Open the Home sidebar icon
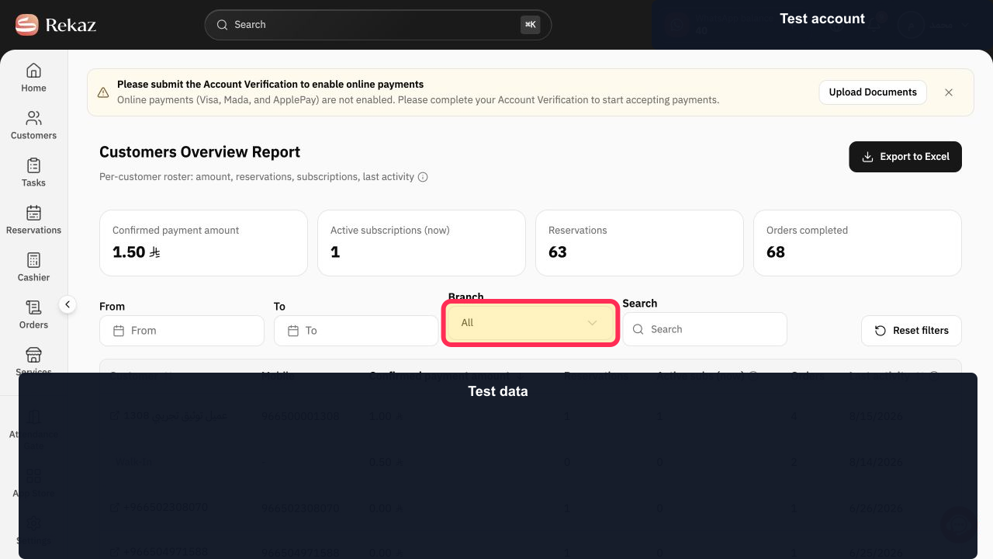Viewport: 993px width, 559px height. point(33,71)
